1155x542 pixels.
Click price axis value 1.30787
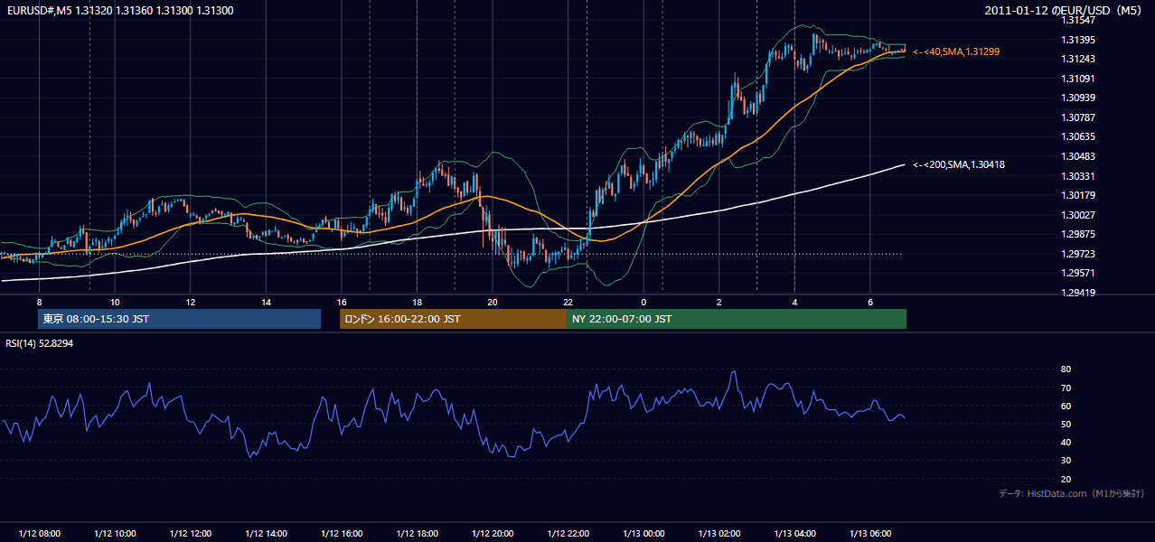[x=1078, y=117]
